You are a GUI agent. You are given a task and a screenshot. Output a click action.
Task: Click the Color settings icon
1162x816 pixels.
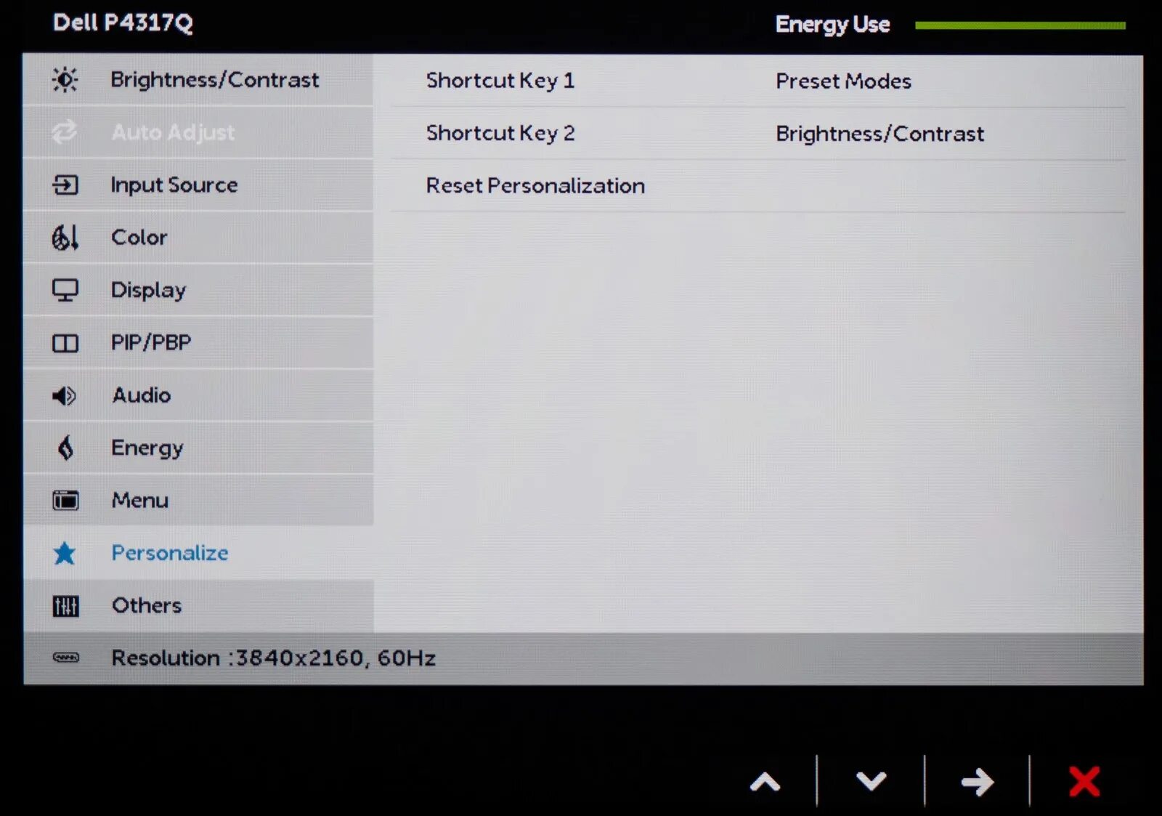tap(65, 237)
